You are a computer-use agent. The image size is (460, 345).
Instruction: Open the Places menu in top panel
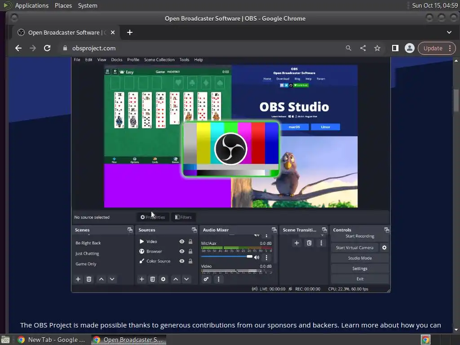63,5
